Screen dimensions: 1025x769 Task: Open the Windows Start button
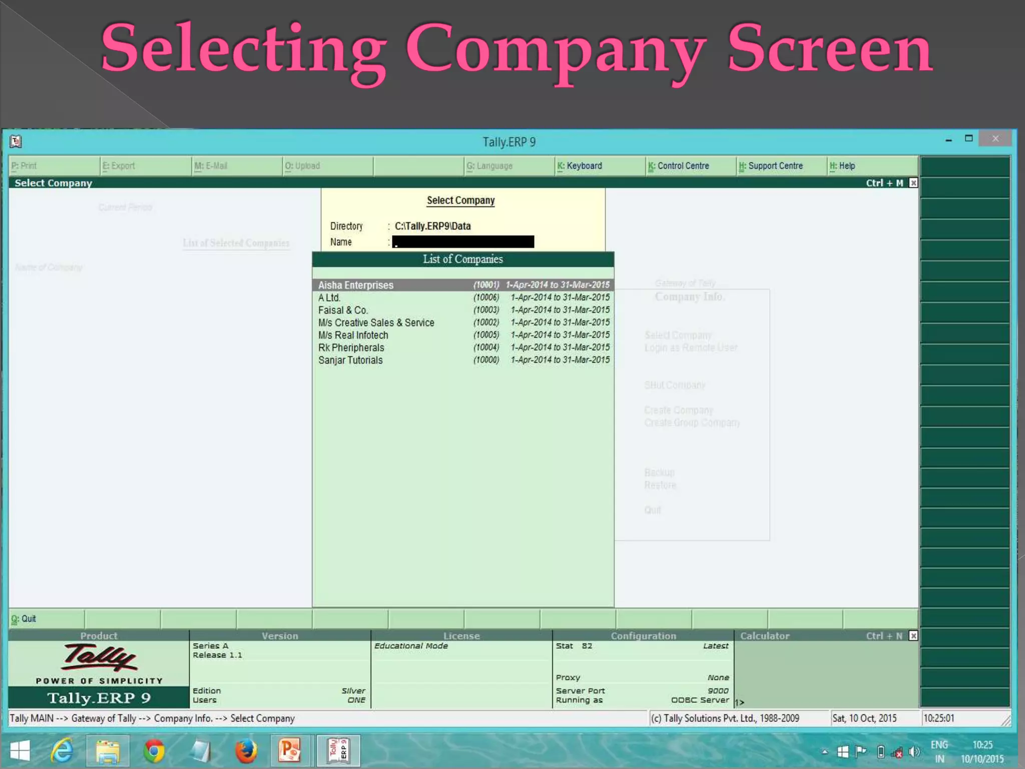click(x=20, y=751)
